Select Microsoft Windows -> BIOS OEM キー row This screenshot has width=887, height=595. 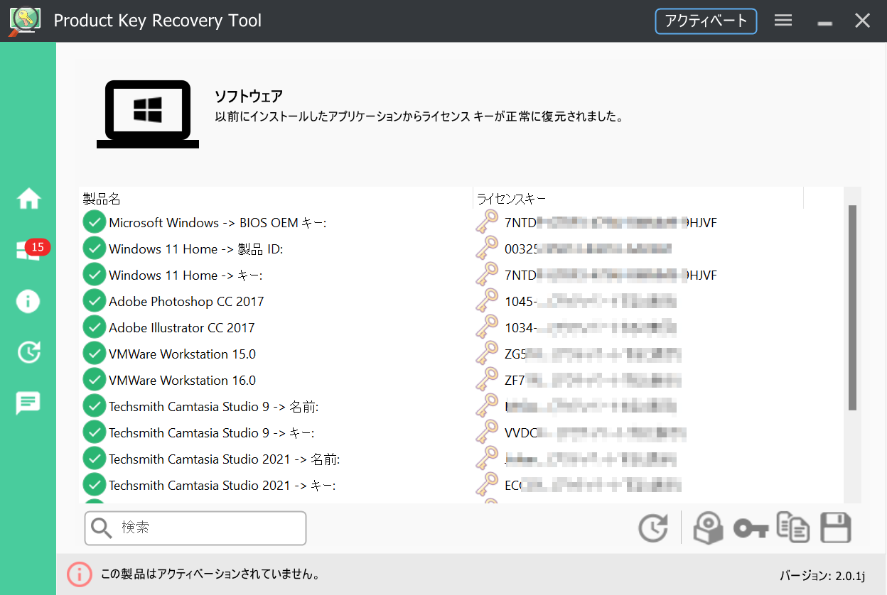pyautogui.click(x=461, y=222)
